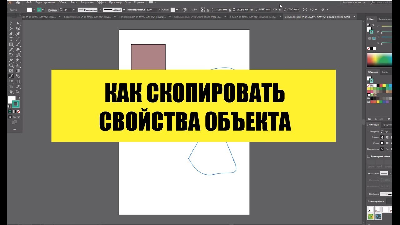The height and width of the screenshot is (225, 400).
Task: Pick the Lasso tool
Action: coord(18,29)
